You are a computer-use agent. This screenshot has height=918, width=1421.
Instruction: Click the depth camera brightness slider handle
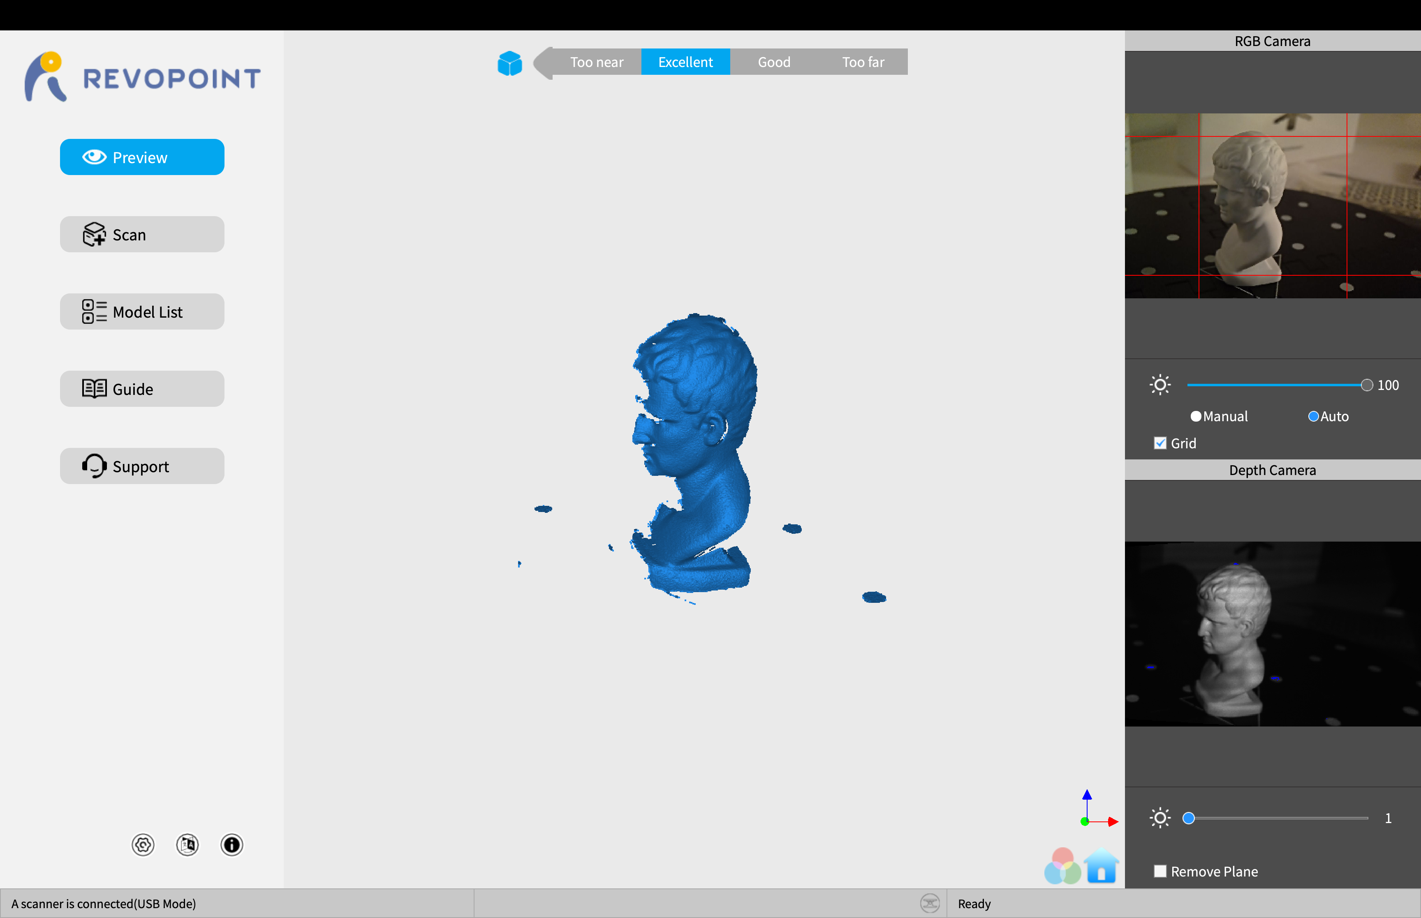[x=1188, y=818]
